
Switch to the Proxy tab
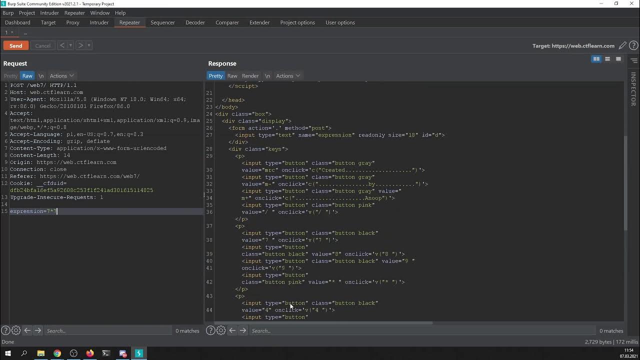(x=73, y=22)
